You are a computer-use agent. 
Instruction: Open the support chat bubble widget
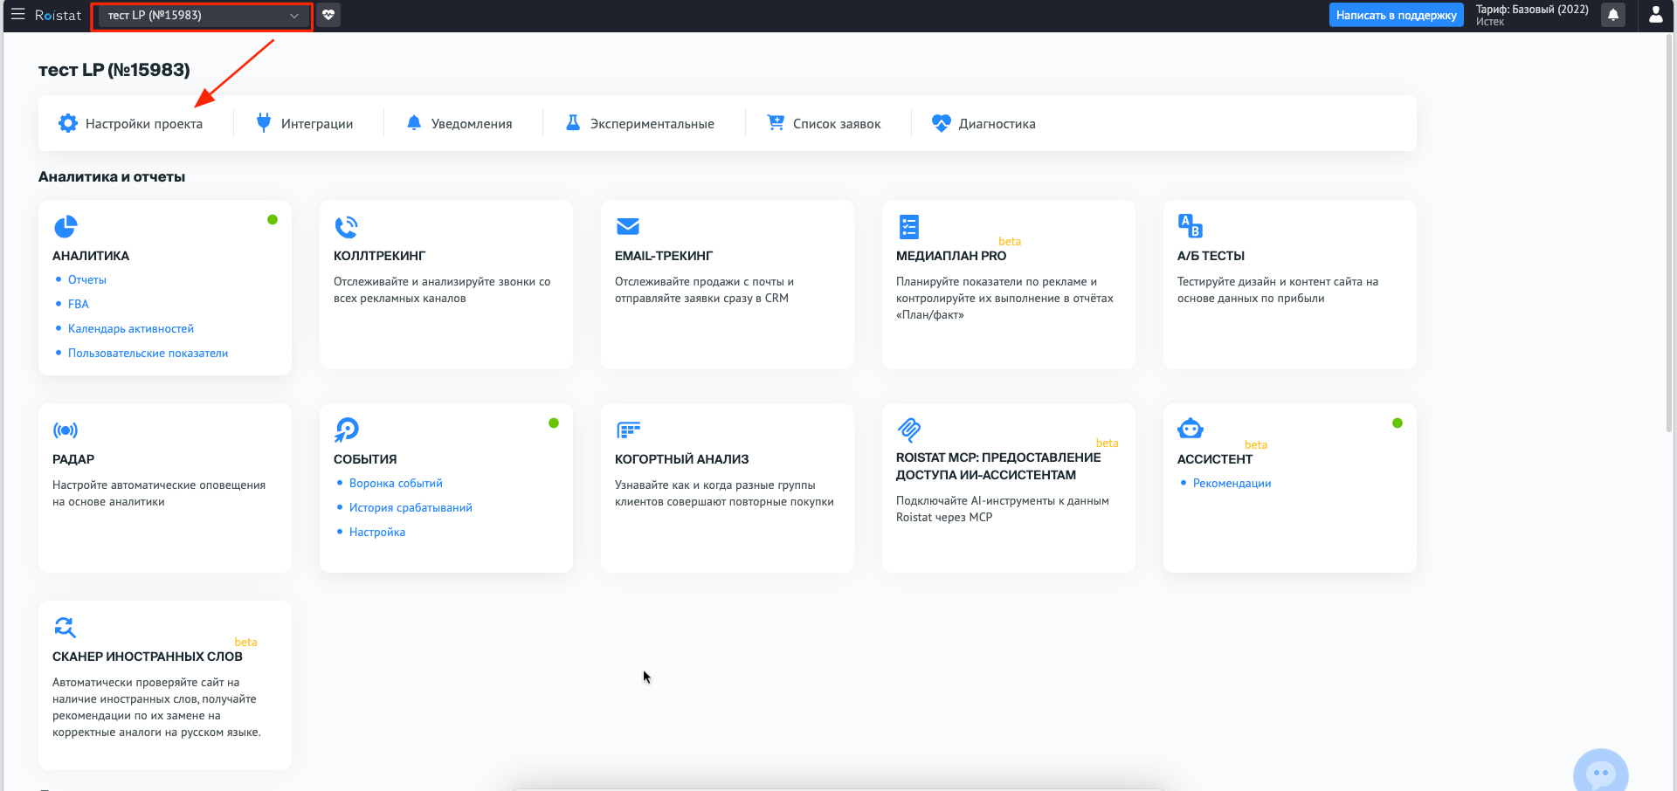coord(1600,772)
